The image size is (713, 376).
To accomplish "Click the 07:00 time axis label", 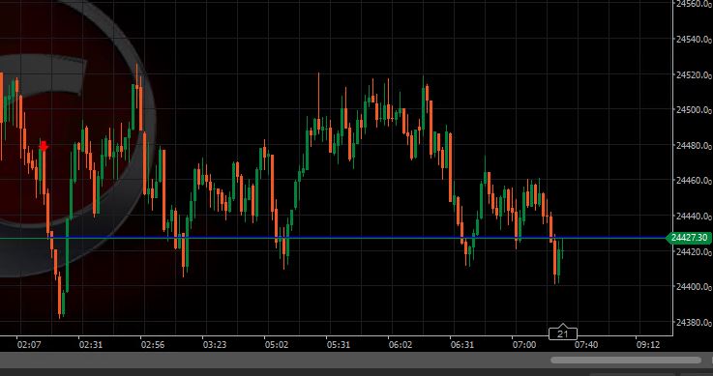I will (x=523, y=345).
